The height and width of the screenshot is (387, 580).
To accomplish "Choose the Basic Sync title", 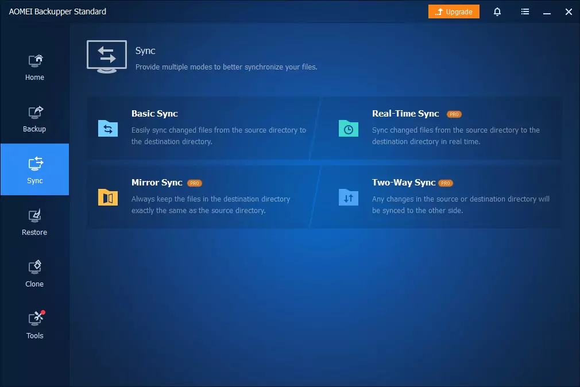I will pyautogui.click(x=154, y=114).
